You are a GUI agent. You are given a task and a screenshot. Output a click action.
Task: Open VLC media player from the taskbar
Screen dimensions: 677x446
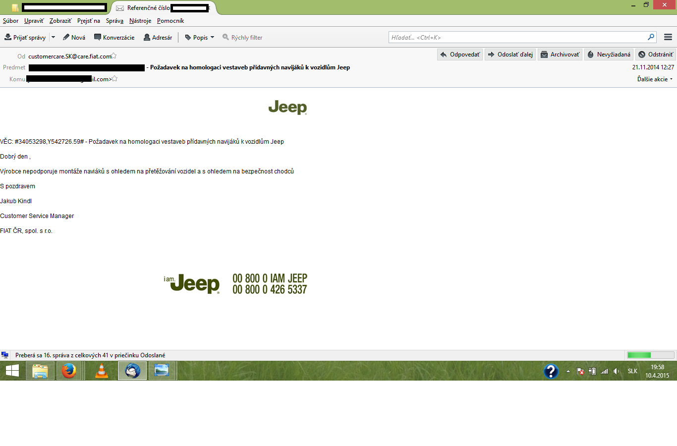(x=102, y=371)
